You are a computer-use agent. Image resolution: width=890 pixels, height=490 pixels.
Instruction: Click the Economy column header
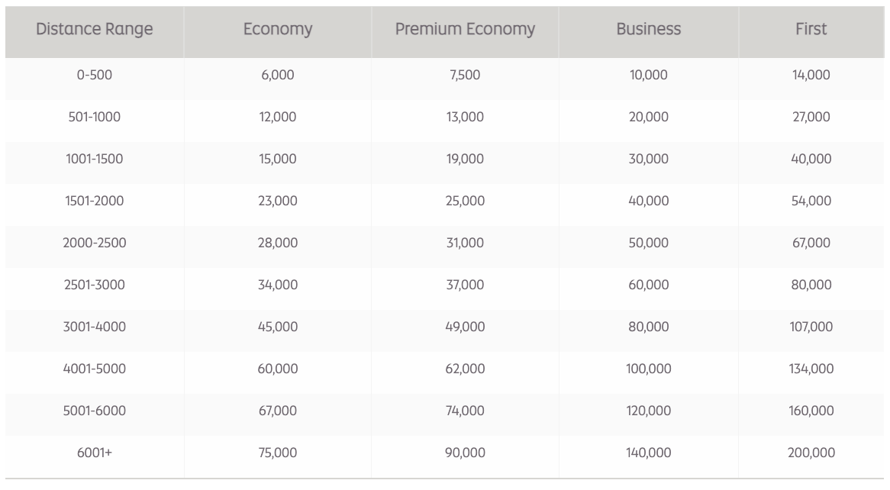pos(278,30)
